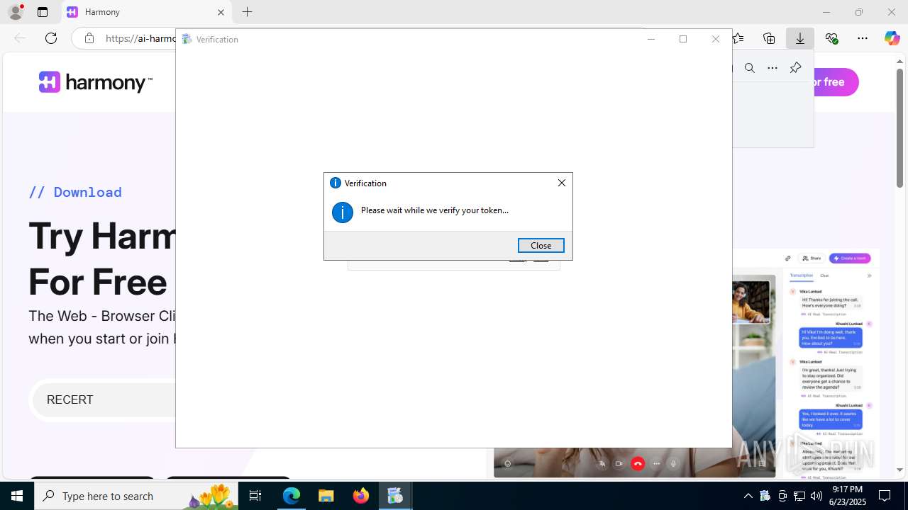This screenshot has width=908, height=510.
Task: Open Firefox from taskbar
Action: [x=361, y=496]
